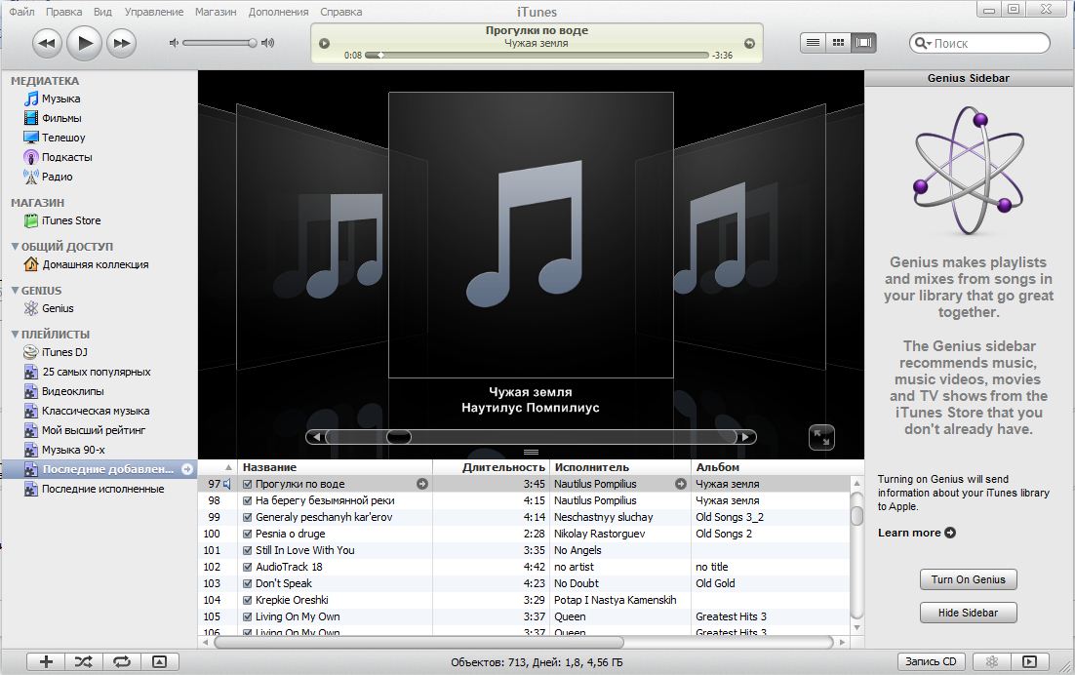Enter Cover Flow full screen mode
1075x675 pixels.
(821, 437)
